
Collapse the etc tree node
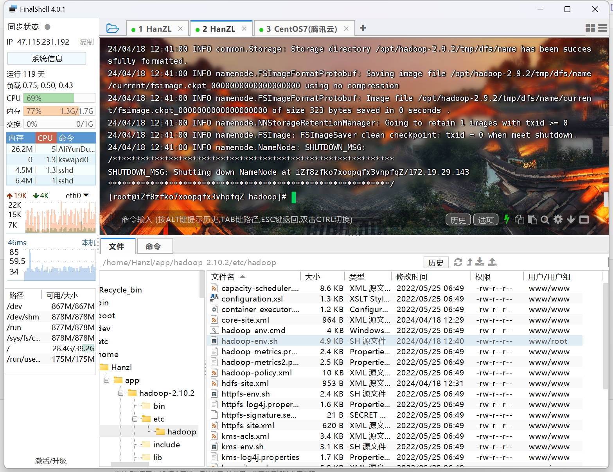pos(135,419)
